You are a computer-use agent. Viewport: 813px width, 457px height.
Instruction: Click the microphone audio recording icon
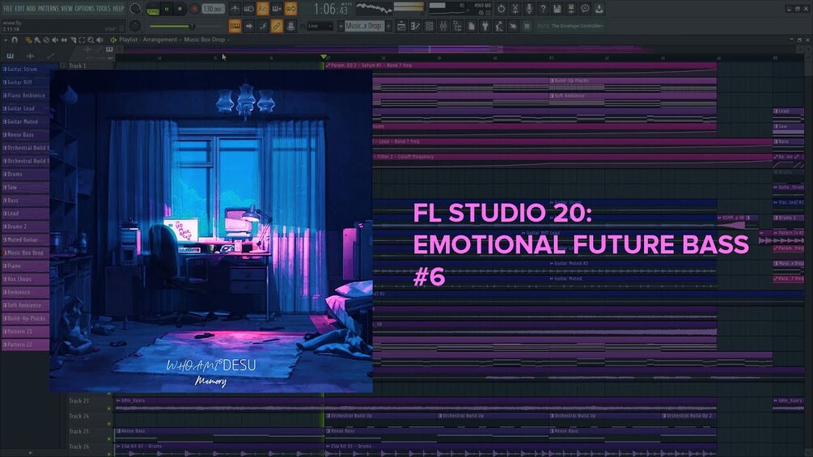[x=529, y=9]
